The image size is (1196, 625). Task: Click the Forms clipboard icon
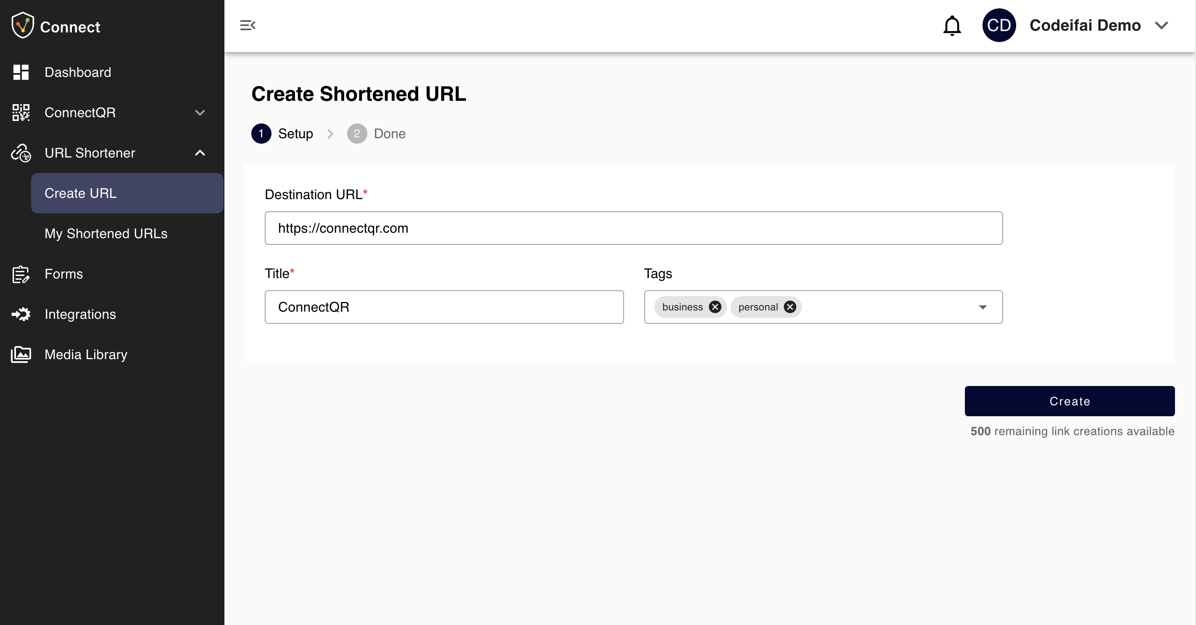pos(21,274)
